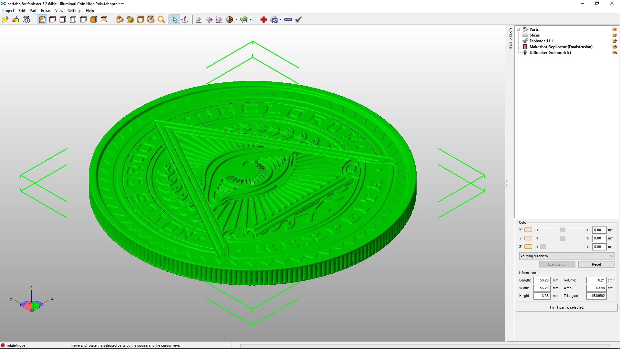Toggle the Y cut plane button
The image size is (620, 349).
click(528, 238)
